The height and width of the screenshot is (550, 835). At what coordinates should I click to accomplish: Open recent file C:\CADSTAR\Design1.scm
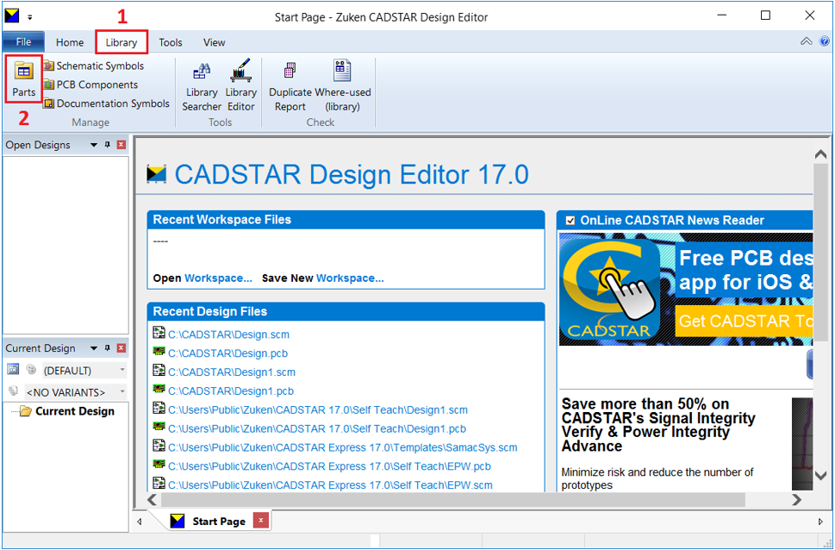click(232, 372)
